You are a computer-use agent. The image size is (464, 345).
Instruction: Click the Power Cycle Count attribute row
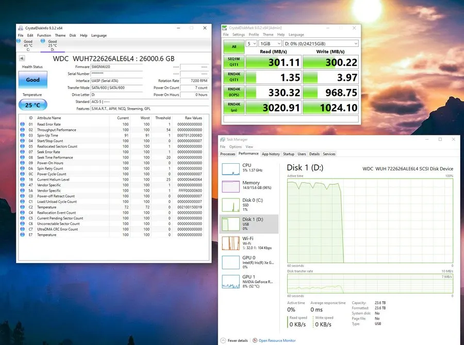112,174
